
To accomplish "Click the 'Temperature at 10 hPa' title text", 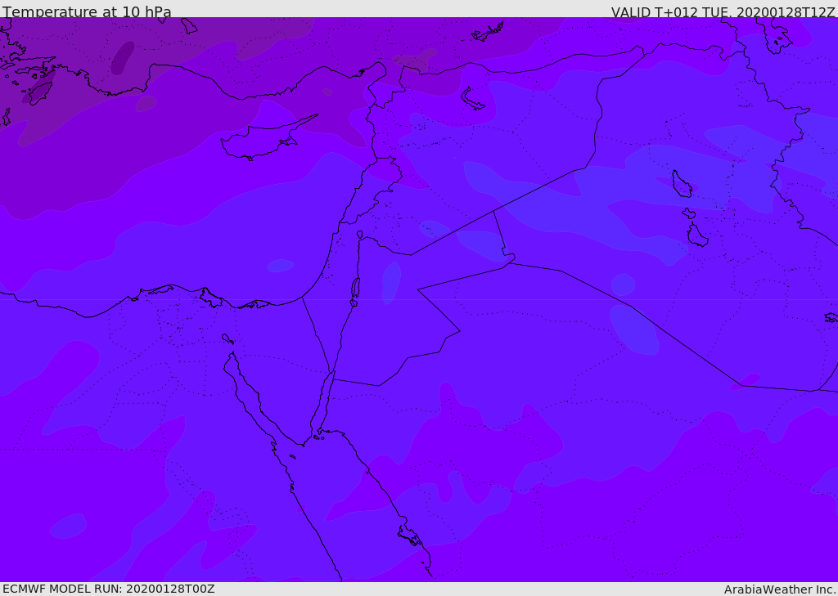I will tap(87, 11).
